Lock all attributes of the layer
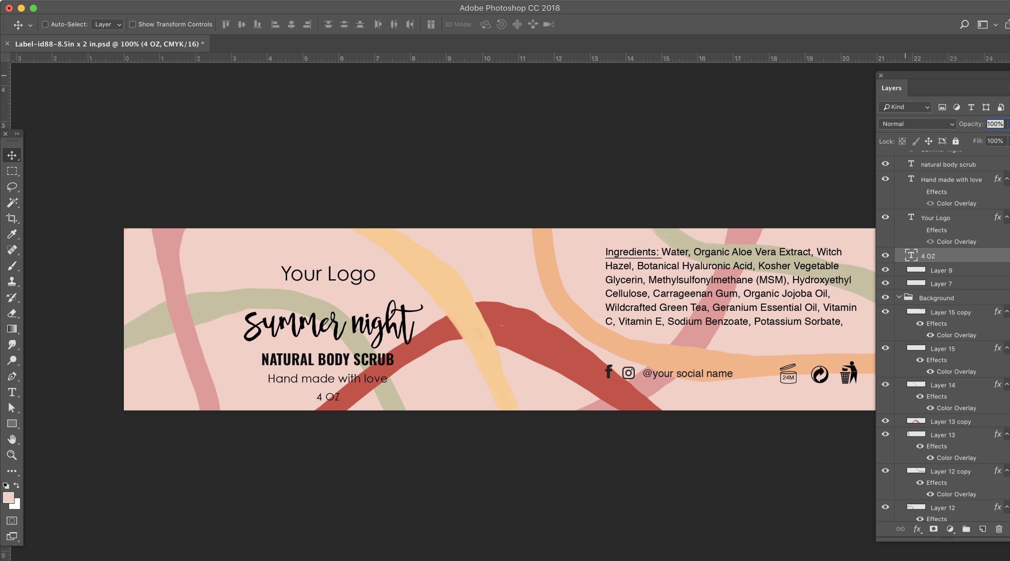 click(x=956, y=141)
